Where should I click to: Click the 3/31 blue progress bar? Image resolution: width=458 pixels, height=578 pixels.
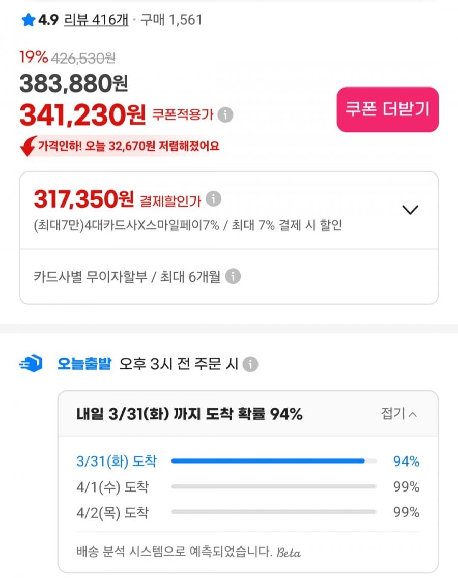tap(268, 461)
